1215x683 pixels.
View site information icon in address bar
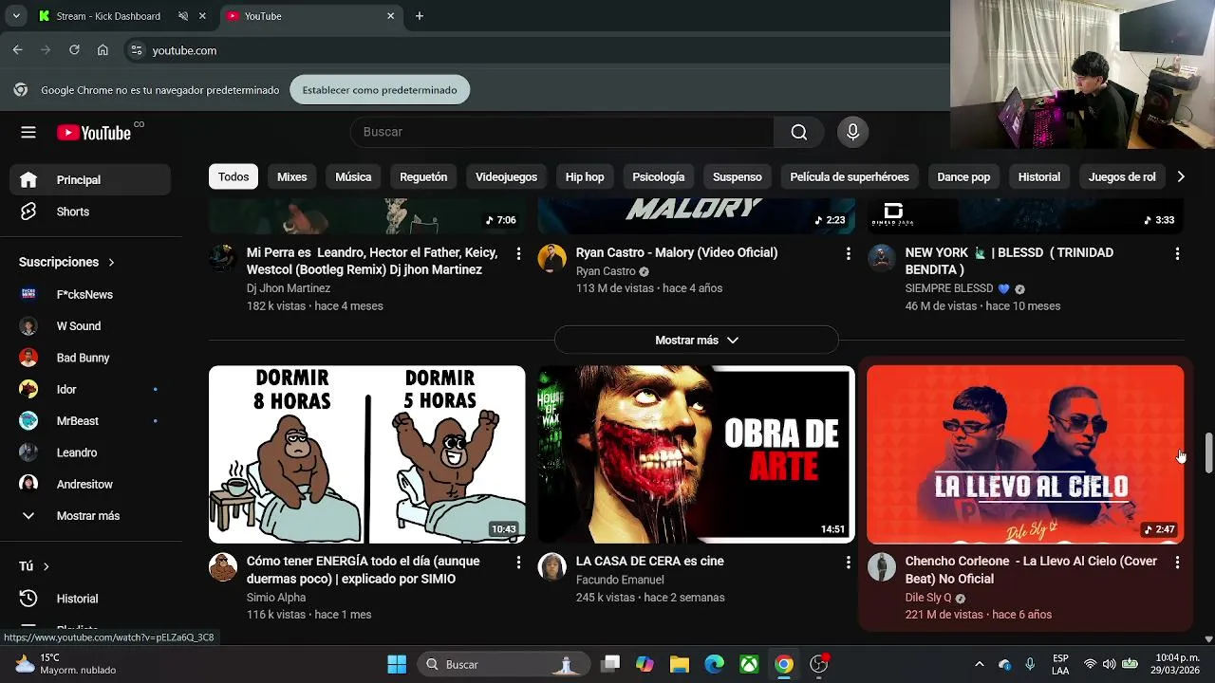tap(137, 50)
